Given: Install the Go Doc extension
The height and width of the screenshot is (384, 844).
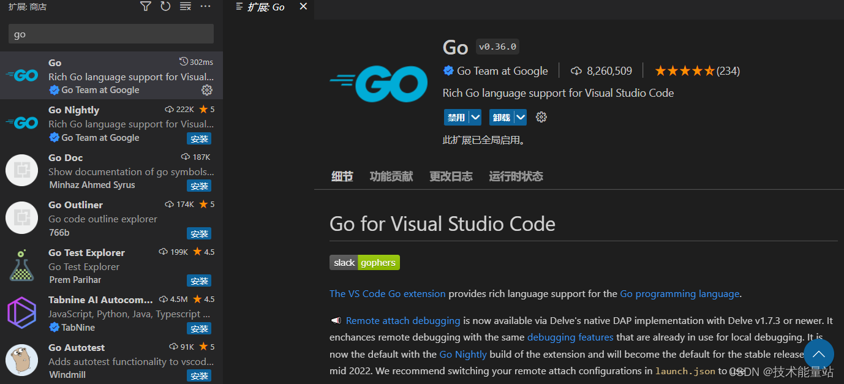Looking at the screenshot, I should pyautogui.click(x=199, y=186).
